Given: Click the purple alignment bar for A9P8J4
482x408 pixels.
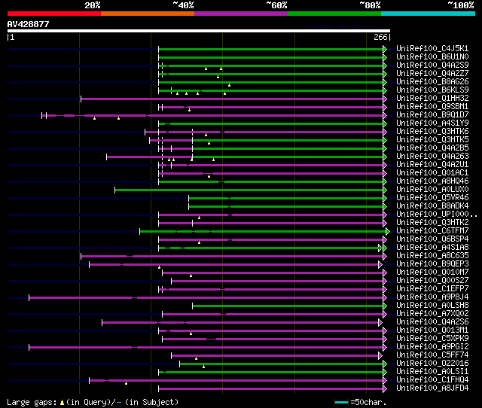Looking at the screenshot, I should (x=206, y=297).
